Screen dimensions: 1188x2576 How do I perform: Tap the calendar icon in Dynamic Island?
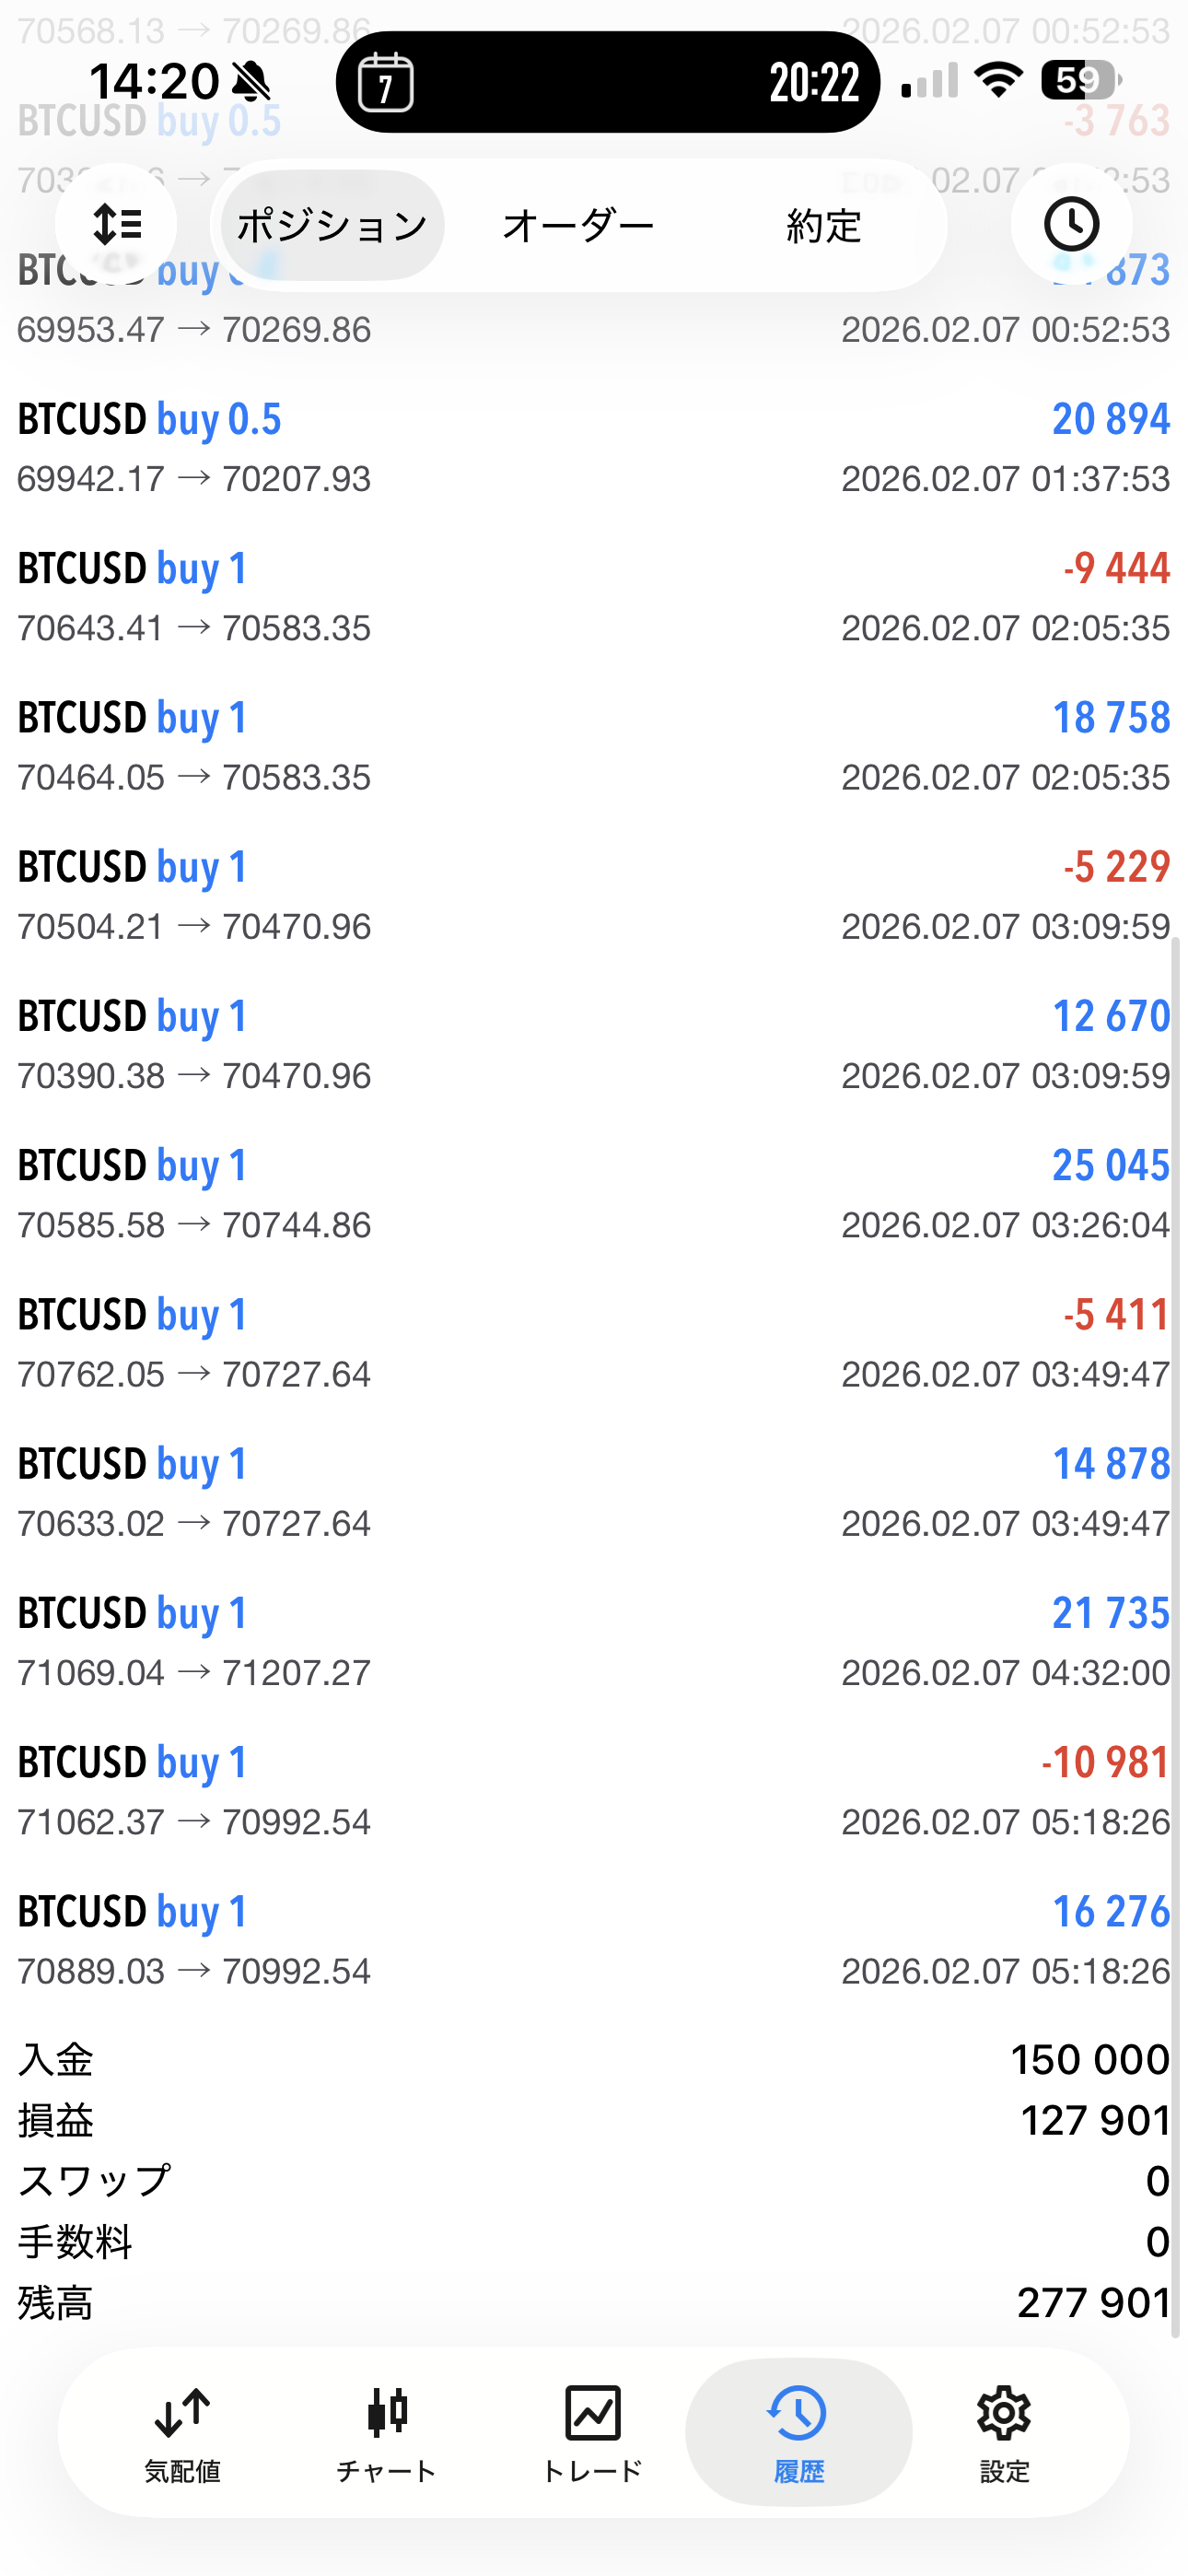pos(386,82)
